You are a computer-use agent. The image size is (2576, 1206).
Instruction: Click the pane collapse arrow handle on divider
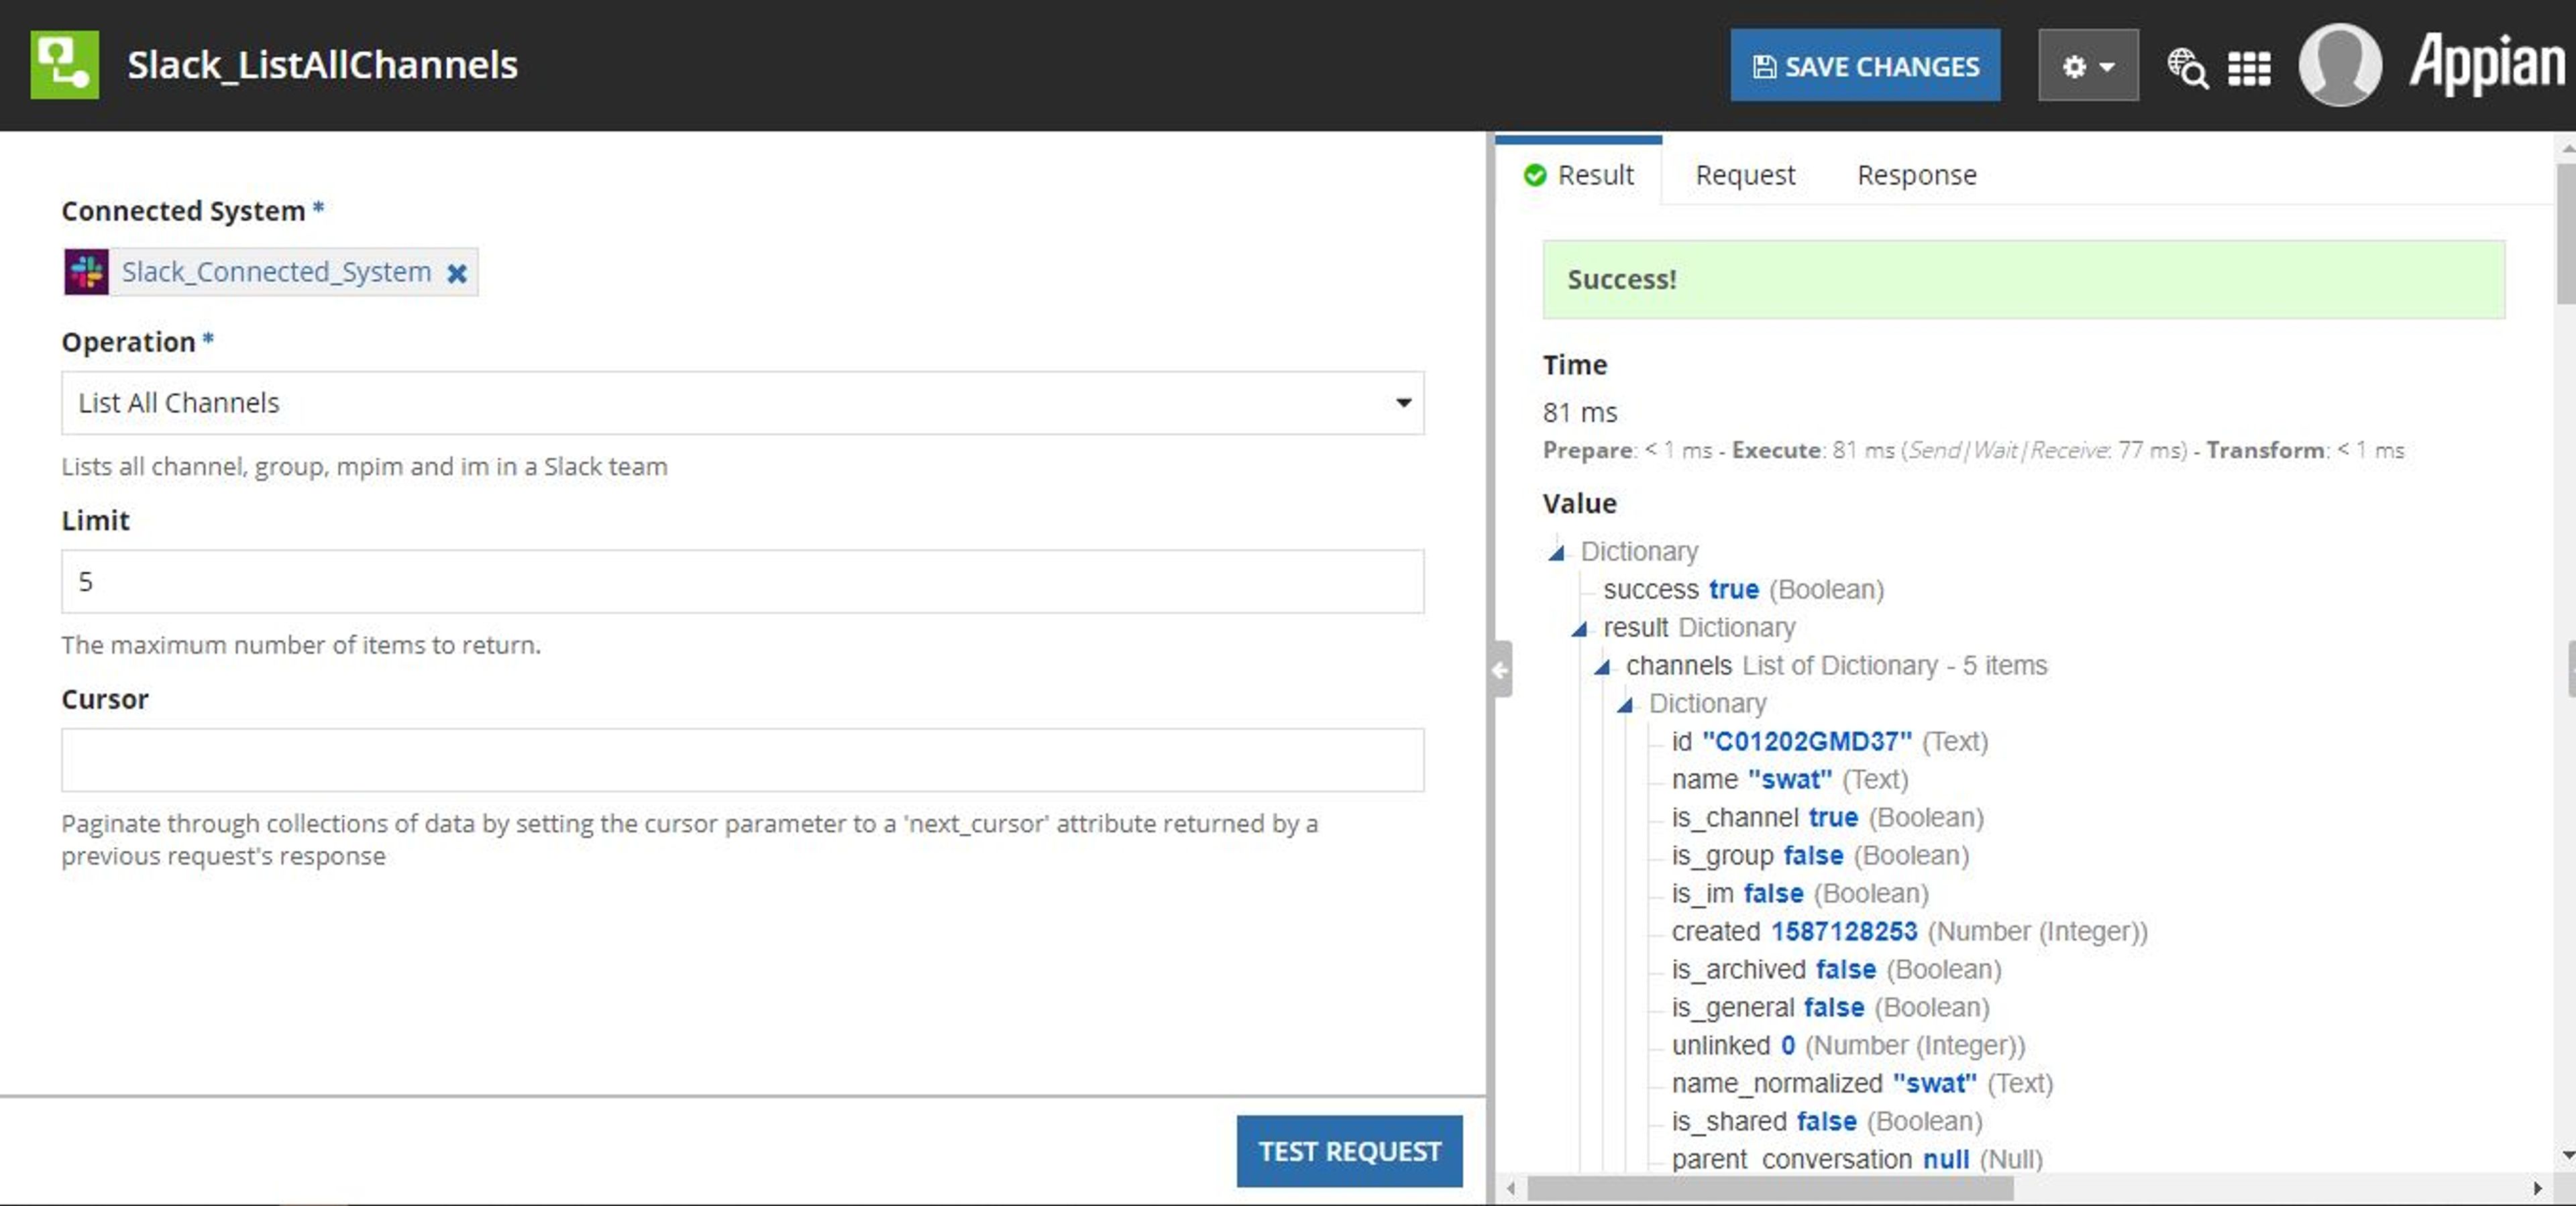point(1501,669)
